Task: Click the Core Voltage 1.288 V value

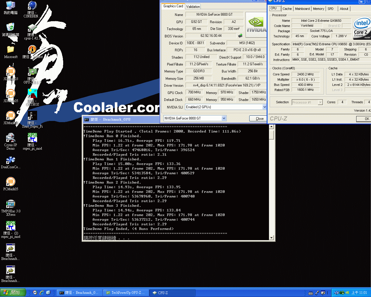Action: click(341, 36)
